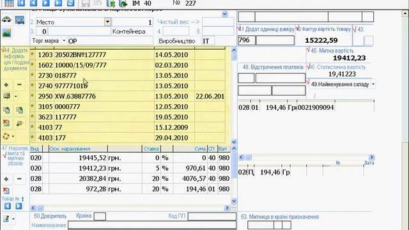Open the Место dropdown arrow
The width and height of the screenshot is (409, 230).
tap(107, 22)
